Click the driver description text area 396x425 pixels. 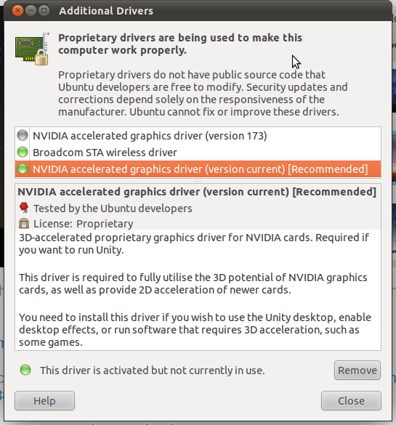tap(198, 290)
